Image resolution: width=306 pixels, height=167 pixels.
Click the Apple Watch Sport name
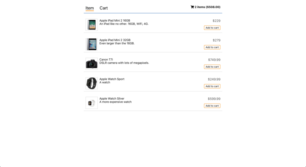[x=112, y=79]
